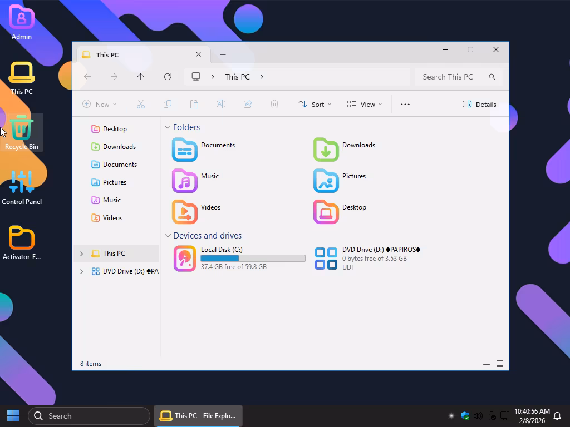Image resolution: width=570 pixels, height=427 pixels.
Task: Add a new tab with plus button
Action: tap(223, 54)
